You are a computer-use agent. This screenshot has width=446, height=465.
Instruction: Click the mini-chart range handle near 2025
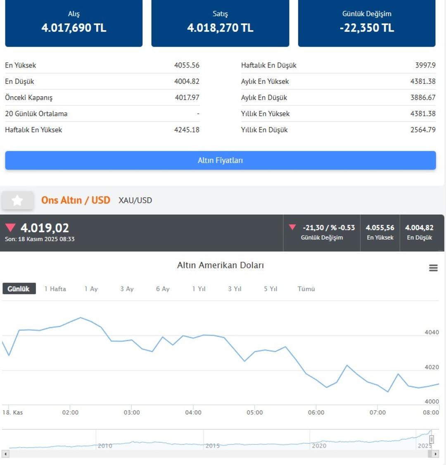click(x=432, y=439)
